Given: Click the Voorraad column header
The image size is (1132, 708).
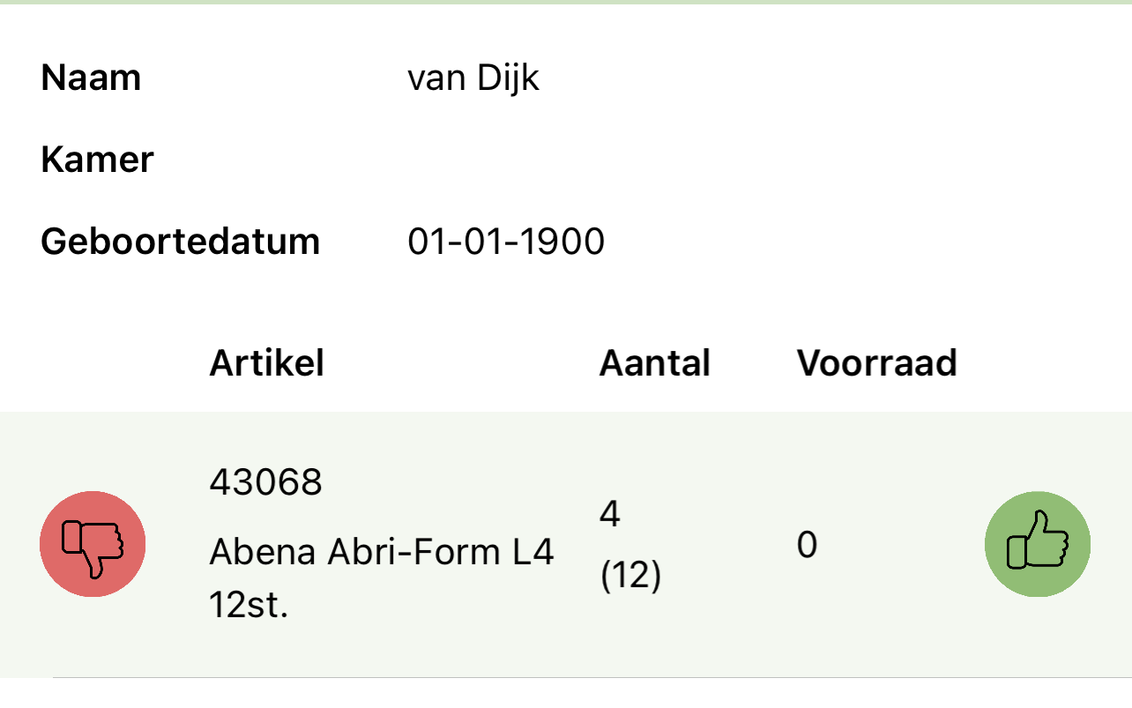Looking at the screenshot, I should coord(876,363).
